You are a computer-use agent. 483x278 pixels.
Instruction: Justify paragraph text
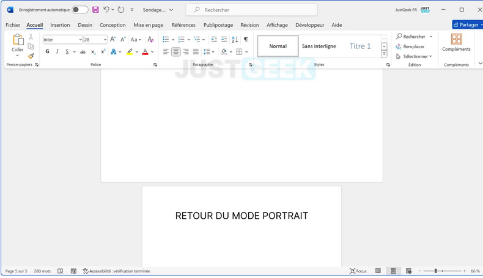tap(196, 52)
